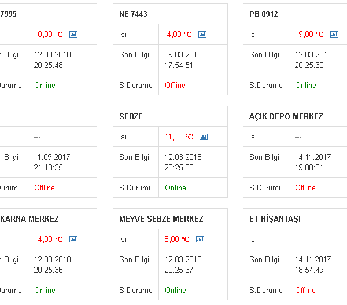Click S.Durumu label in PB 0912 card
347x305 pixels.
pyautogui.click(x=266, y=86)
